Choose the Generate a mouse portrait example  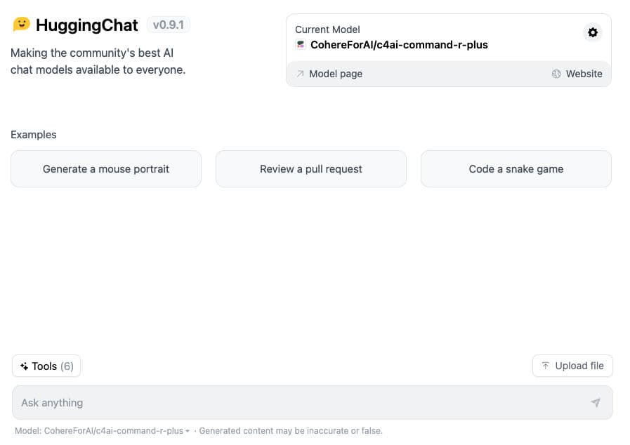(106, 169)
